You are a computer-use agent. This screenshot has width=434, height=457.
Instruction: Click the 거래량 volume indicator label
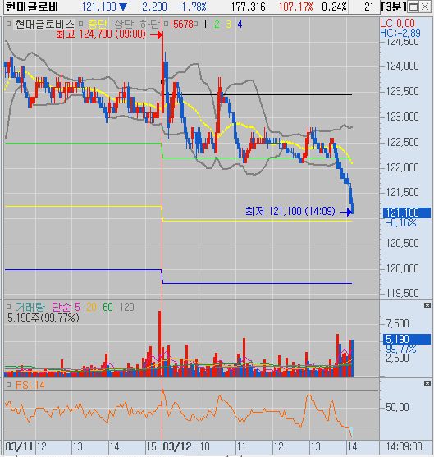(30, 307)
